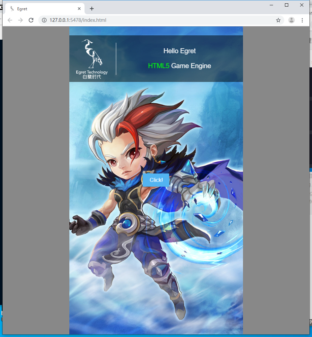Open the Chrome three-dot menu
The width and height of the screenshot is (312, 337).
[302, 20]
